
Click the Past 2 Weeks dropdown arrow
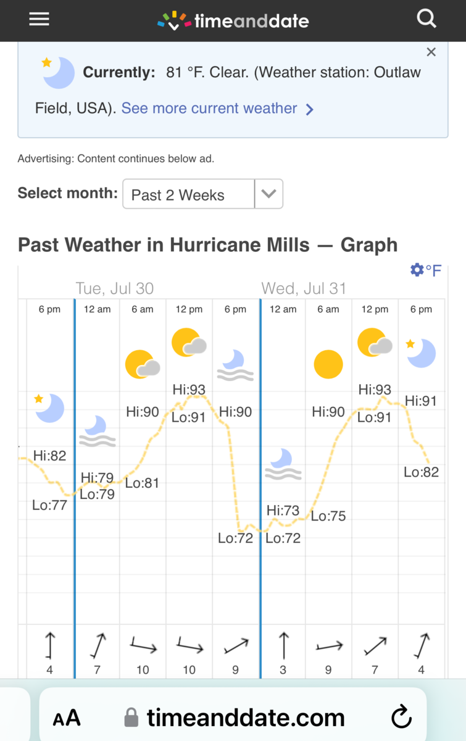[x=268, y=195]
